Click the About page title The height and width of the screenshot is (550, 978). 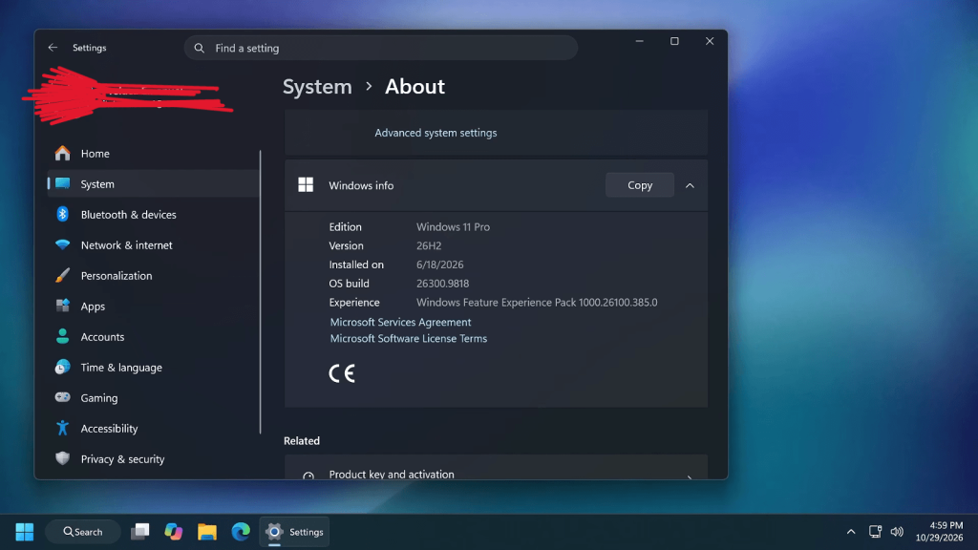click(x=415, y=87)
